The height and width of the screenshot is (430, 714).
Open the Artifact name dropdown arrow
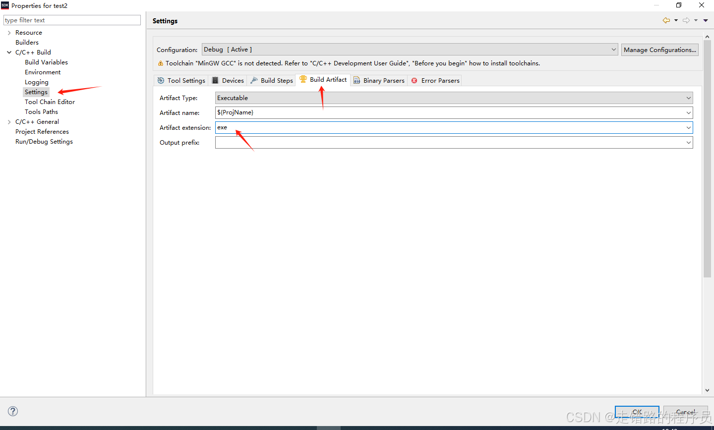(689, 113)
